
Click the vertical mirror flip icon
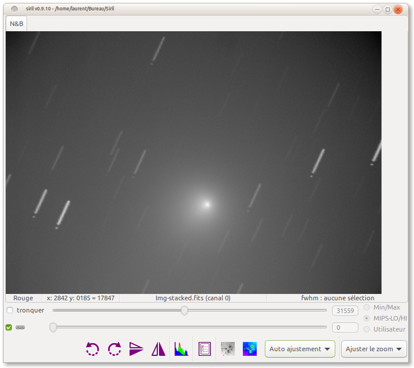(136, 349)
